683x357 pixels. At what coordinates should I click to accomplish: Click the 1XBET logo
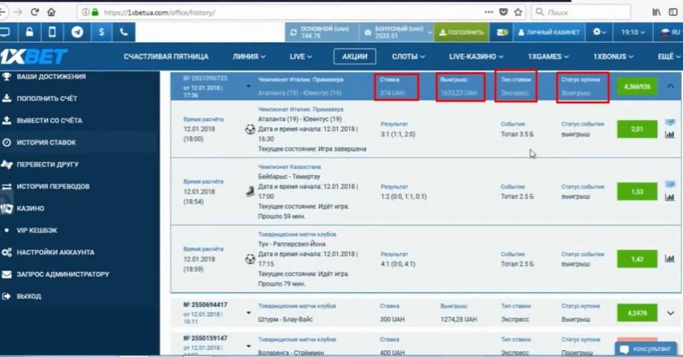point(33,57)
